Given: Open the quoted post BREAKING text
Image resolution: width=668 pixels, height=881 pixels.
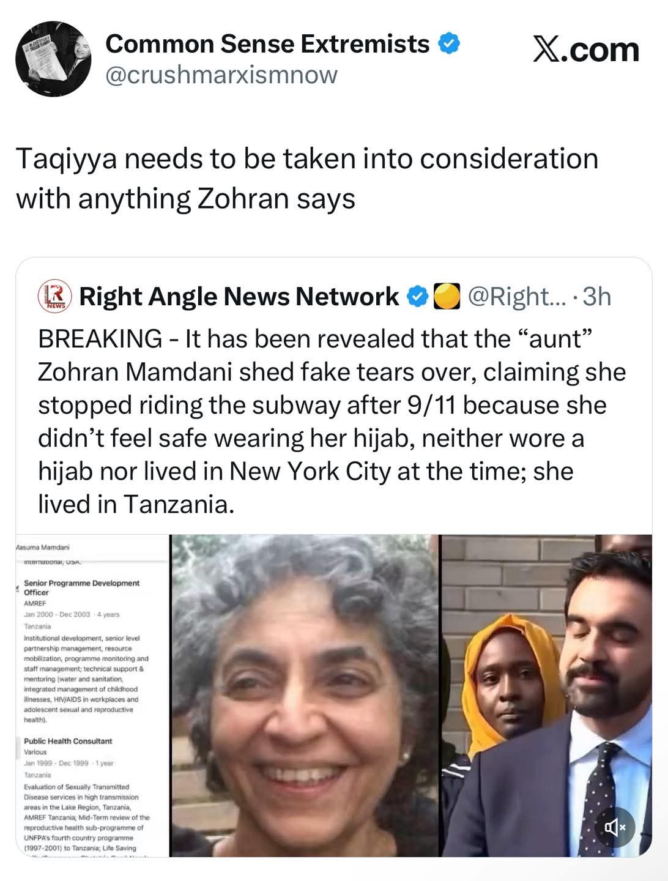Looking at the screenshot, I should point(332,422).
